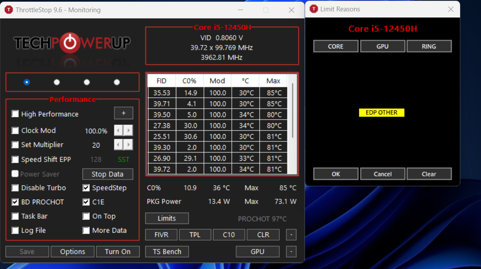This screenshot has height=269, width=481.
Task: Select the fourth profile radio button
Action: (117, 82)
